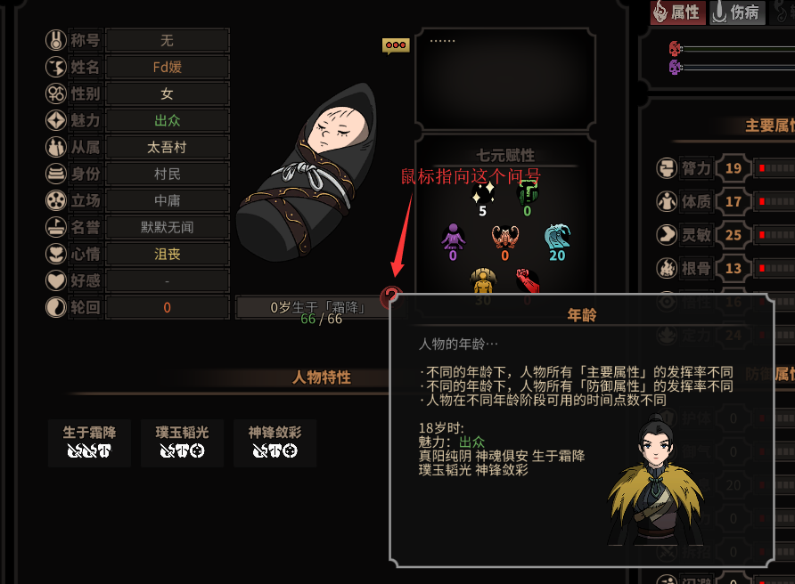Click the 太吾村 affiliation field
This screenshot has width=795, height=584.
168,148
